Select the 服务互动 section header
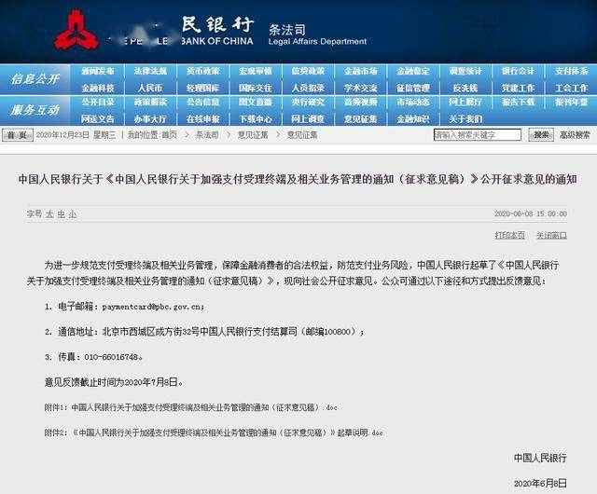The height and width of the screenshot is (494, 597). click(x=35, y=110)
